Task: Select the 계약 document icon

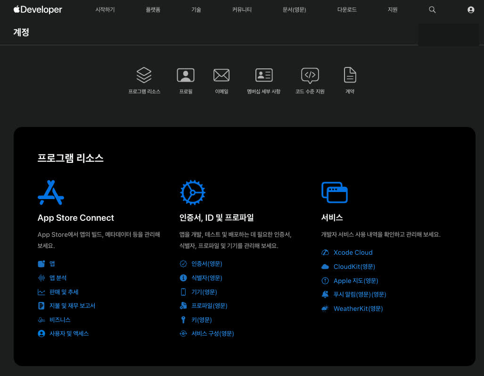Action: 350,75
